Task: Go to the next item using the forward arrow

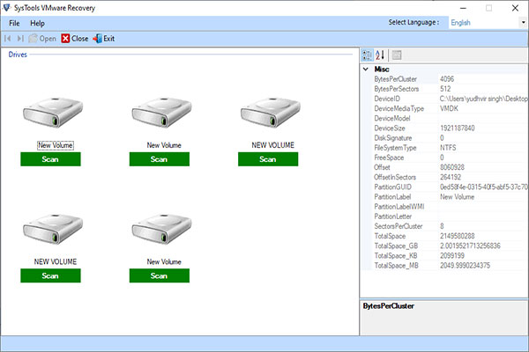Action: tap(20, 39)
